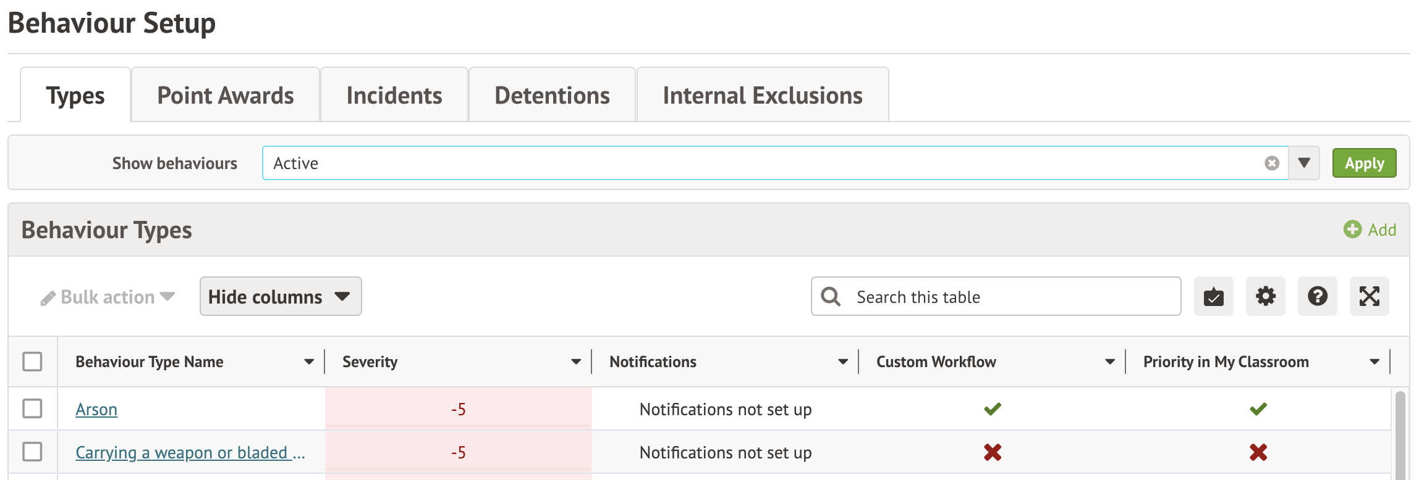Screen dimensions: 1419x480
Task: Tick the select-all header checkbox
Action: coord(32,362)
